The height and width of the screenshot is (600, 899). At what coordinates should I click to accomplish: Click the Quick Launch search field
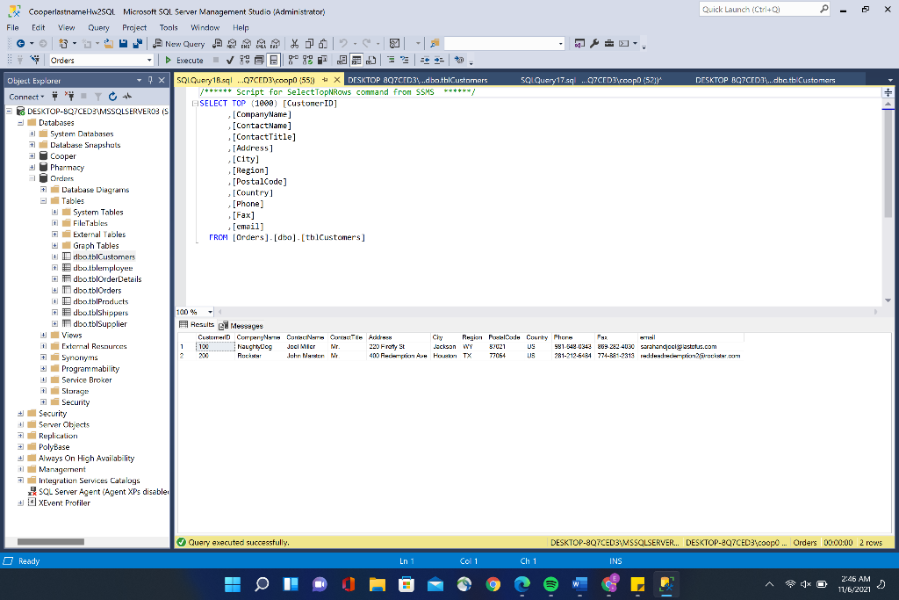765,9
